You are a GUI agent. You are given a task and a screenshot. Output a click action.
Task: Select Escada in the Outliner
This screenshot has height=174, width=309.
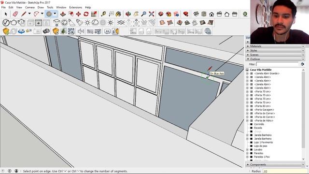click(x=258, y=128)
